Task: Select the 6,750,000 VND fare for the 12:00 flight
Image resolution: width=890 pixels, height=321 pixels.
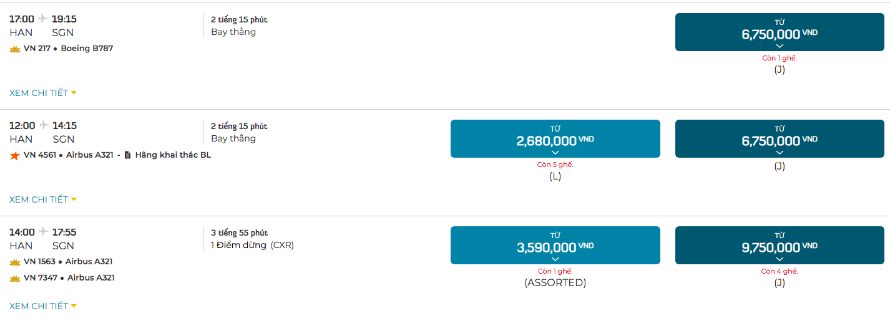Action: [x=780, y=139]
